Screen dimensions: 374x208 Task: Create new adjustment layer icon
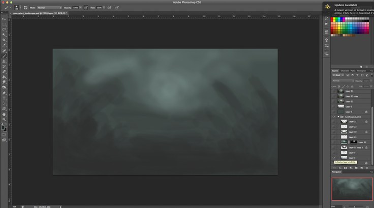coord(351,168)
